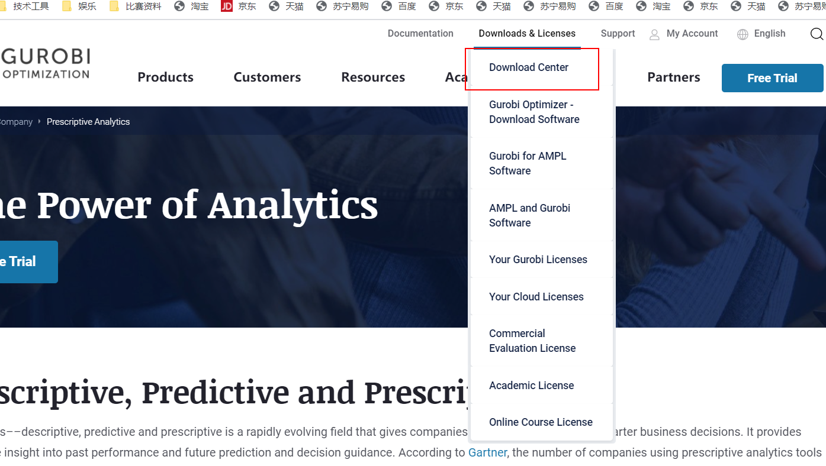The height and width of the screenshot is (466, 826).
Task: Follow the Gartner hyperlink
Action: click(487, 452)
